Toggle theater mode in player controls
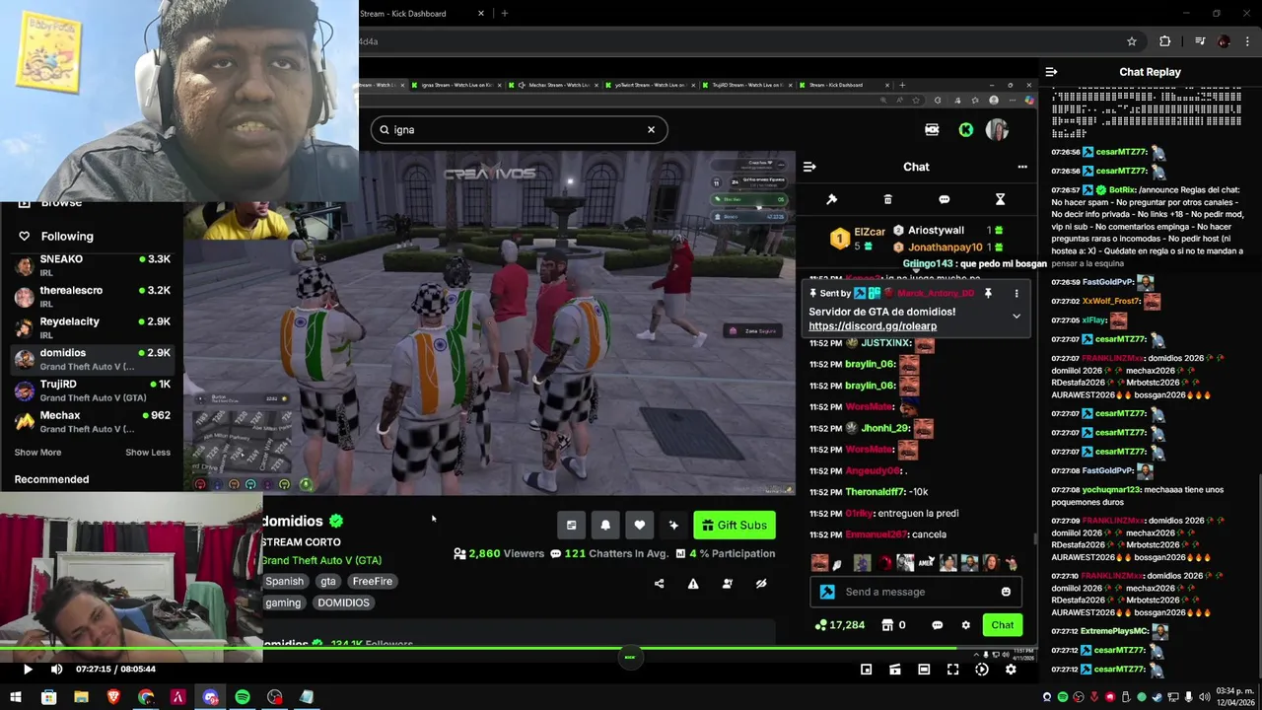The image size is (1262, 710). pyautogui.click(x=924, y=670)
